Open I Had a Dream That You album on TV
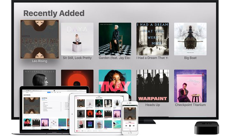Screen dimensions: 230x136 tap(153, 39)
